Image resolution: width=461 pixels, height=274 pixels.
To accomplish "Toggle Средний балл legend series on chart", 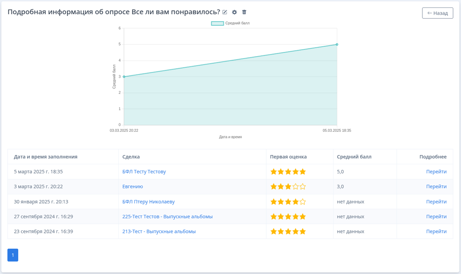I will pos(230,23).
